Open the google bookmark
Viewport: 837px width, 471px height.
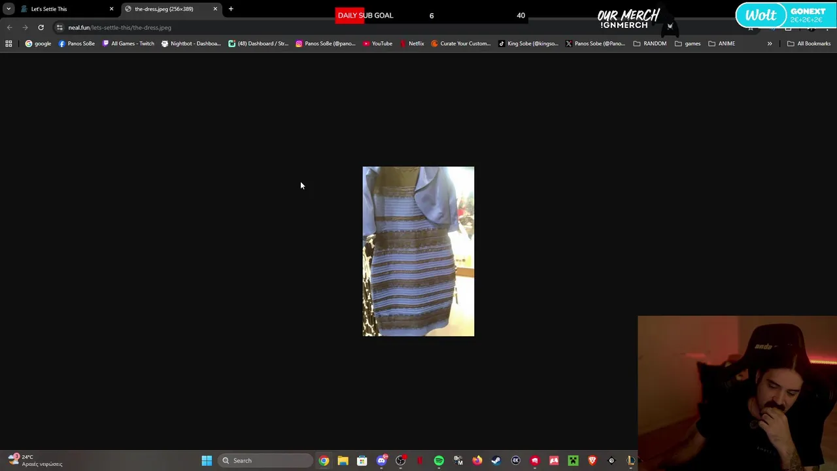pos(38,43)
